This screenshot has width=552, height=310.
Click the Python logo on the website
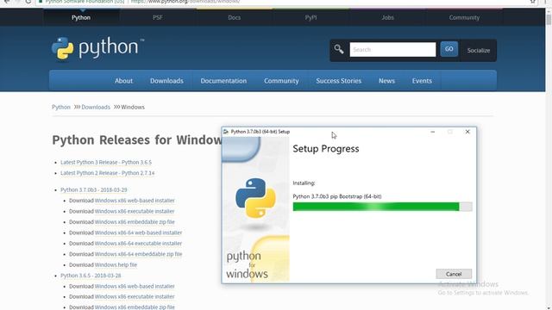(x=97, y=48)
